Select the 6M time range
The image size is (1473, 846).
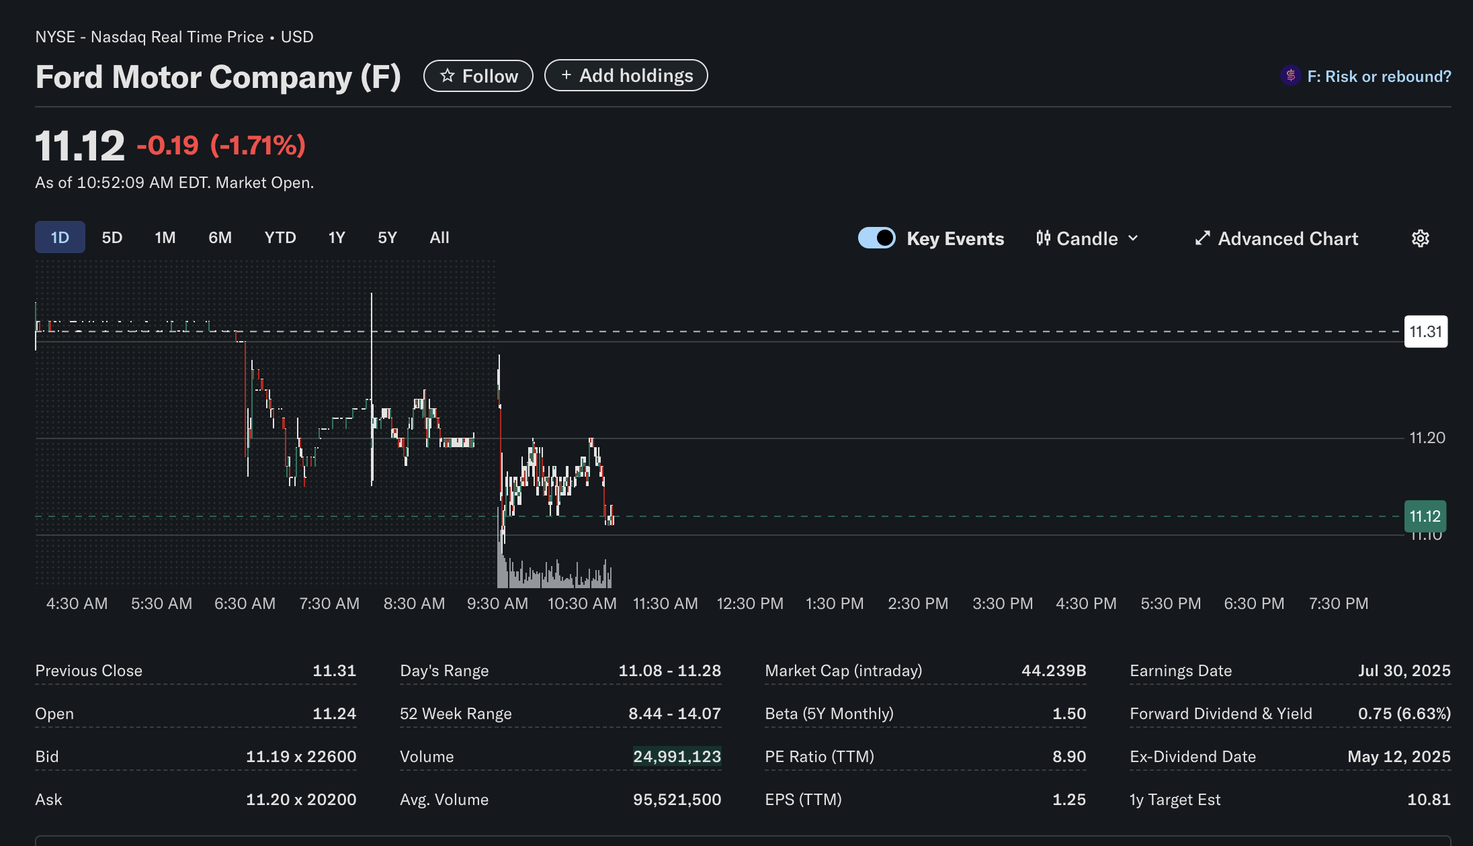(220, 238)
